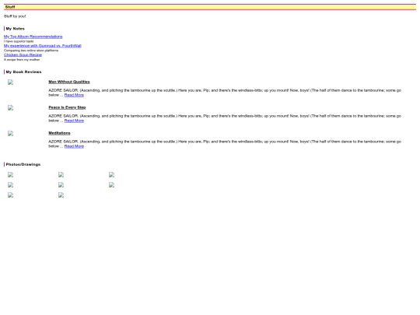
Task: Click the Meditations book cover image
Action: click(x=10, y=134)
